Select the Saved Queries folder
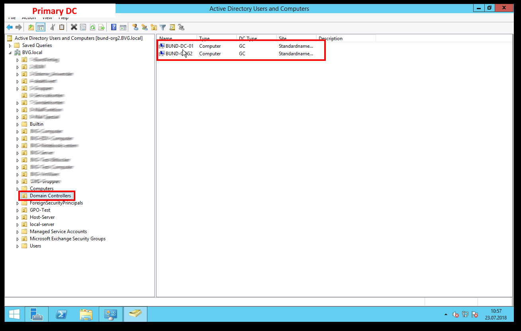Screen dimensions: 521x331 (x=37, y=45)
